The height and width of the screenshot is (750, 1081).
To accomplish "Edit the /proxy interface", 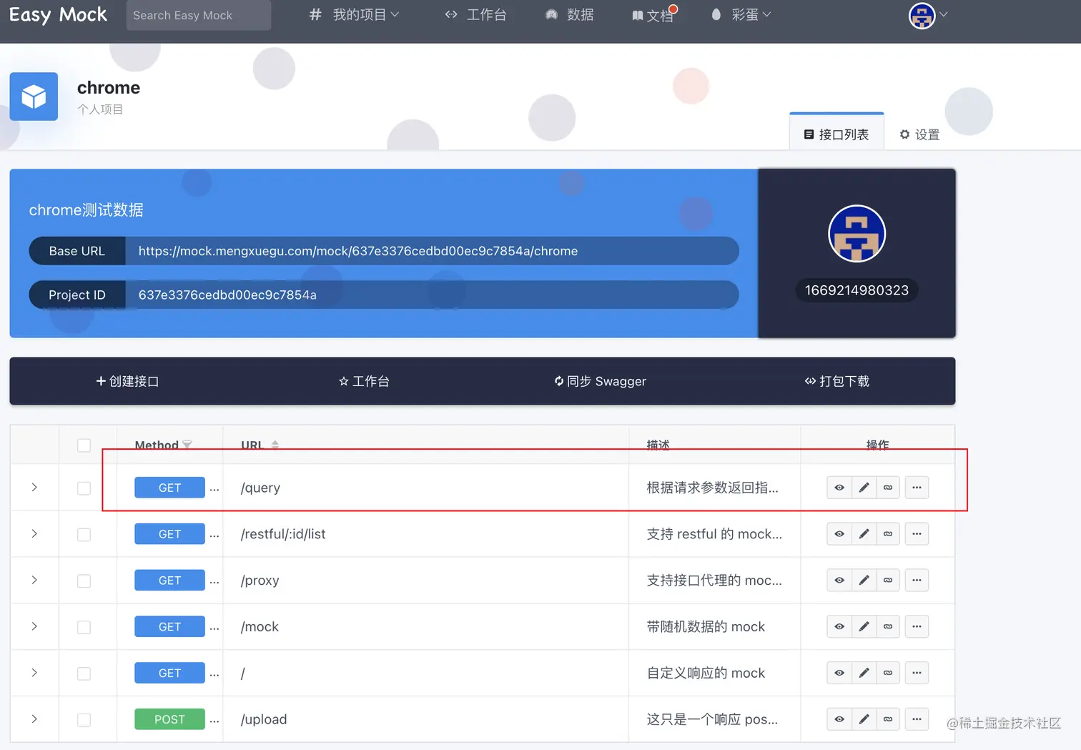I will click(x=864, y=581).
